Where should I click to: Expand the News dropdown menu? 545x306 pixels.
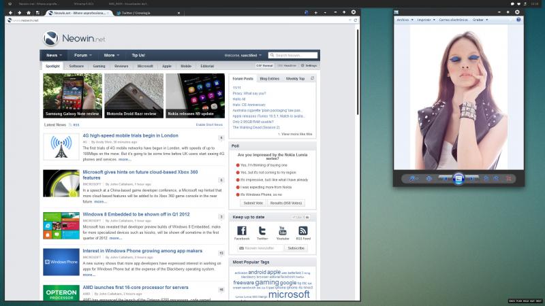[x=54, y=55]
